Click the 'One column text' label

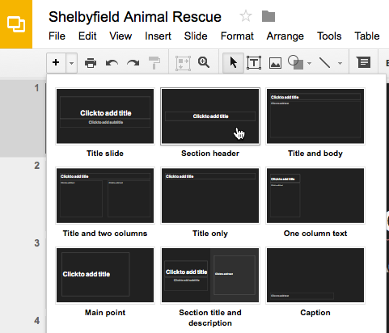(x=315, y=234)
